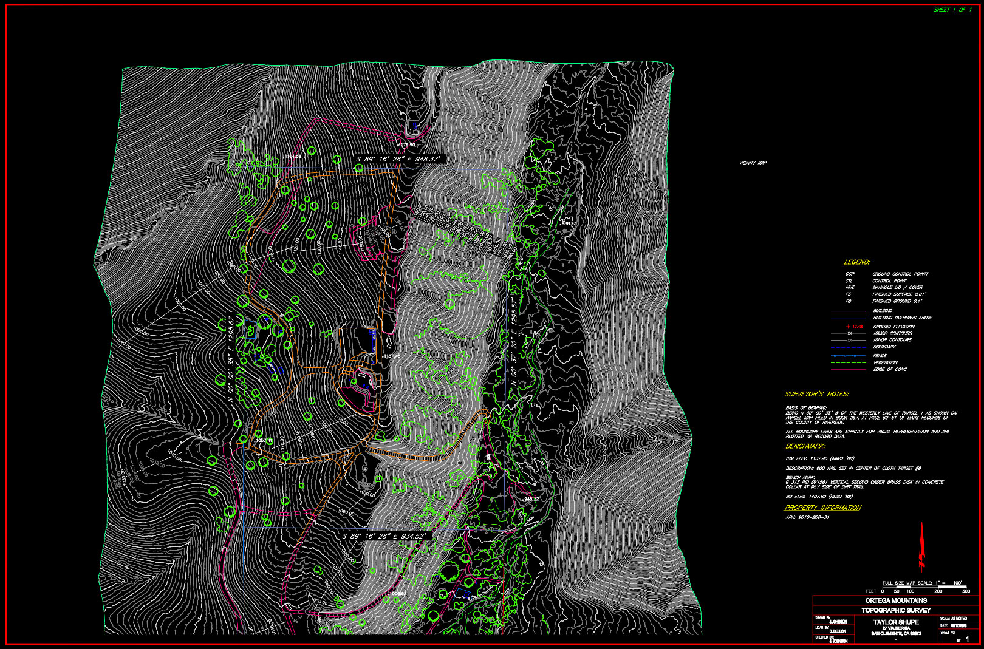Select the major contours legend line sample
This screenshot has width=984, height=649.
click(848, 333)
